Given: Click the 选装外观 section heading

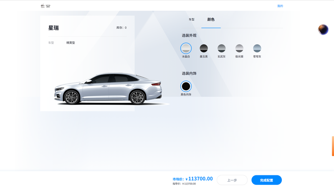Looking at the screenshot, I should [x=189, y=35].
